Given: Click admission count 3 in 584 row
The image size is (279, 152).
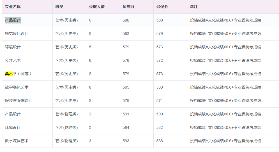Looking at the screenshot, I should (x=90, y=127).
